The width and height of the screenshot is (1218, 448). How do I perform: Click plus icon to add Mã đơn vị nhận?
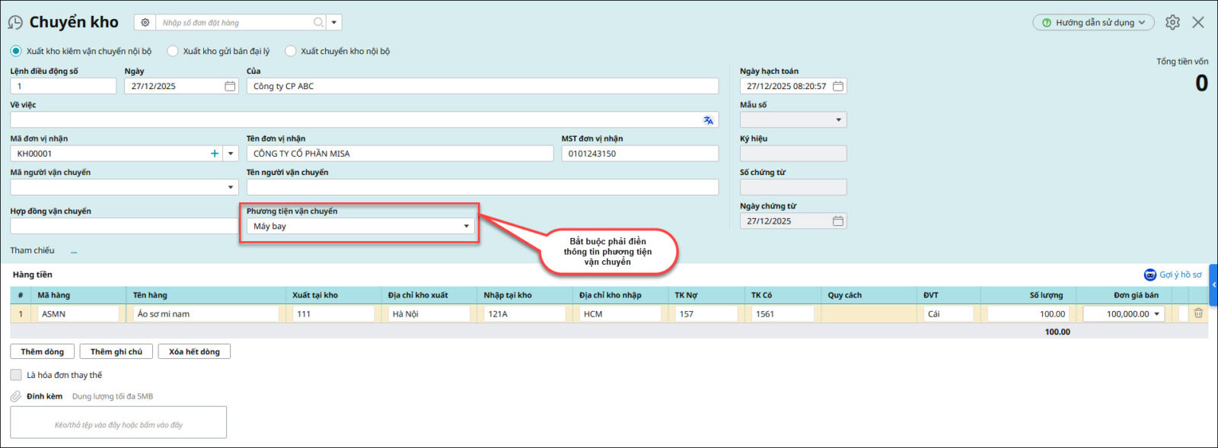point(215,154)
